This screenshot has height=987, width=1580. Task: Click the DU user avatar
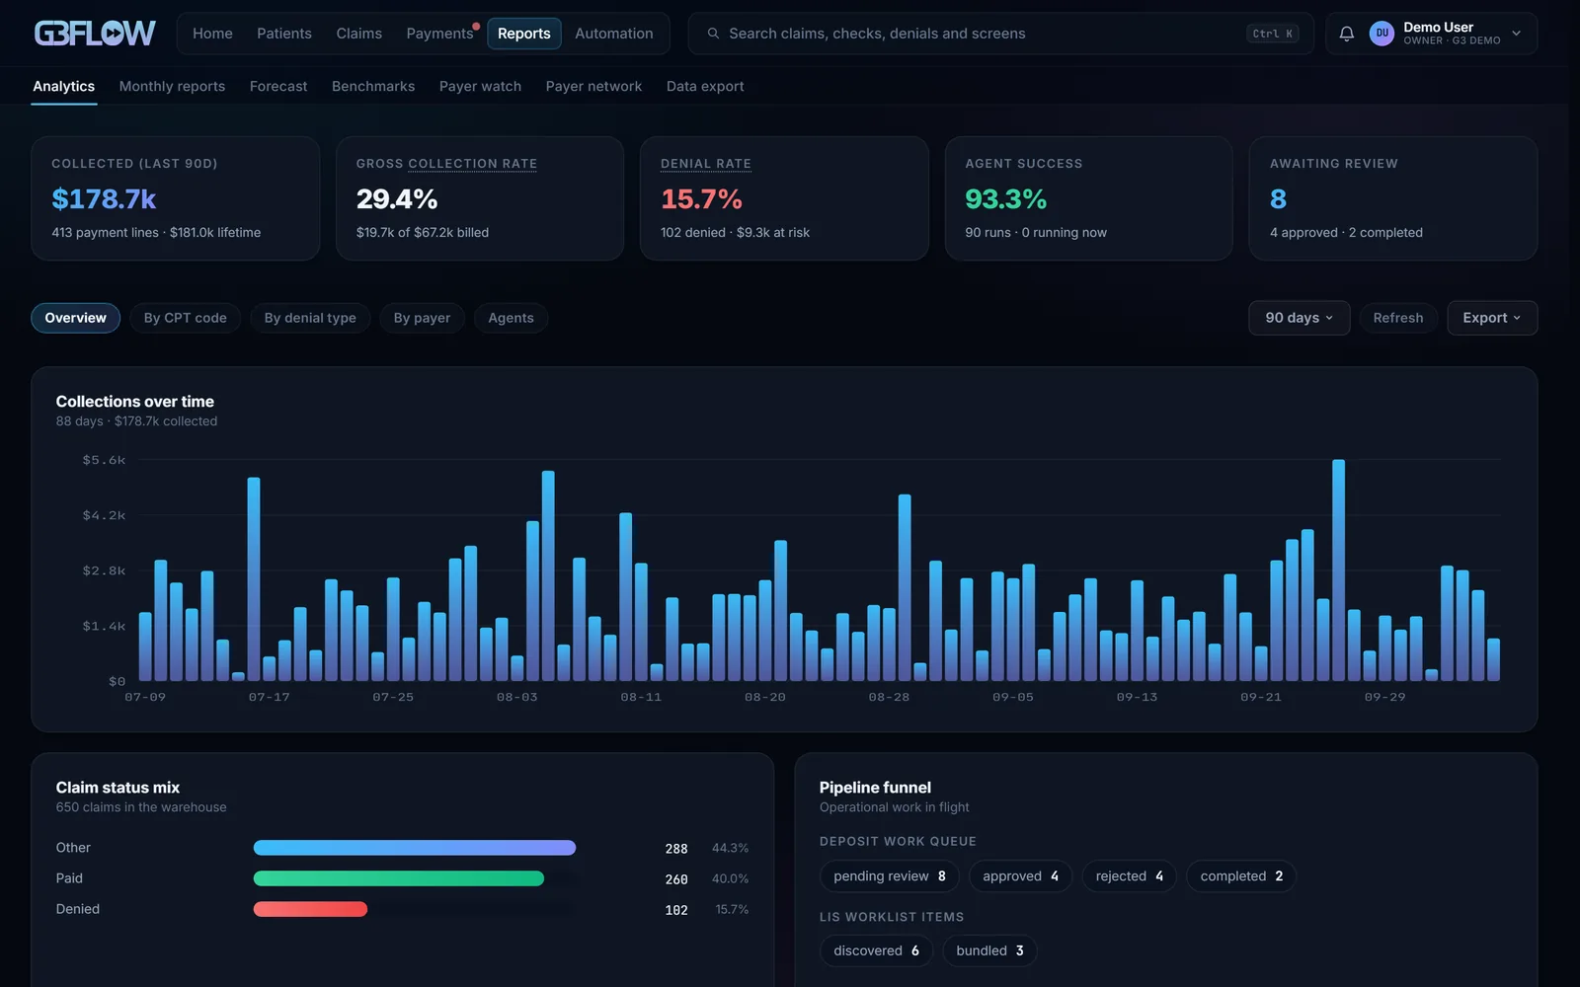(1382, 34)
